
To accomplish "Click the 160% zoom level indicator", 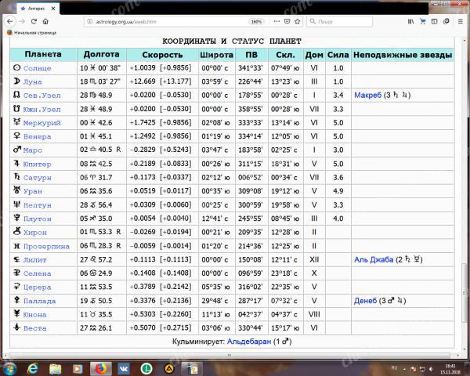I will pos(256,22).
